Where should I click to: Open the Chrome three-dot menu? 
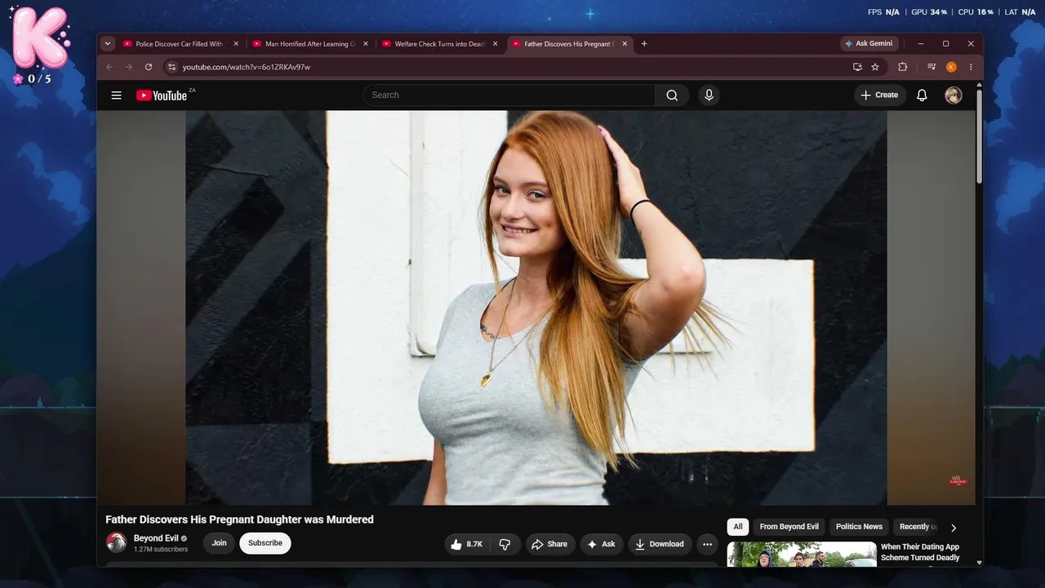[971, 67]
